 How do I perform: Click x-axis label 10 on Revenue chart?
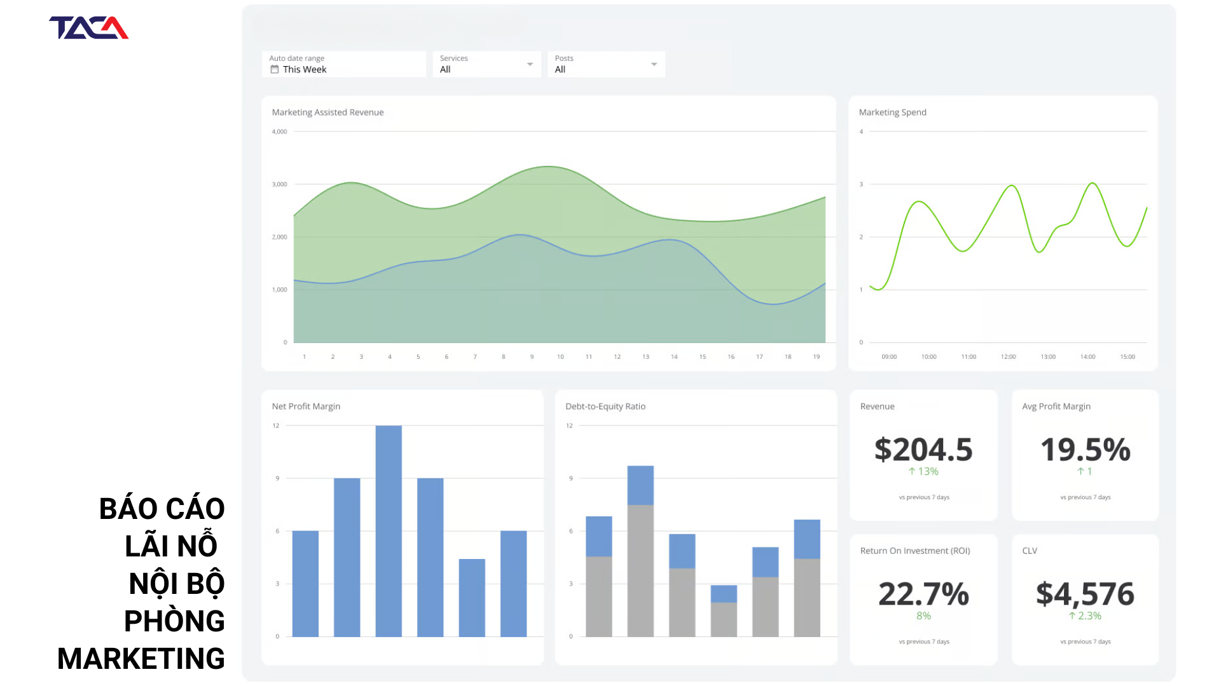pyautogui.click(x=560, y=357)
